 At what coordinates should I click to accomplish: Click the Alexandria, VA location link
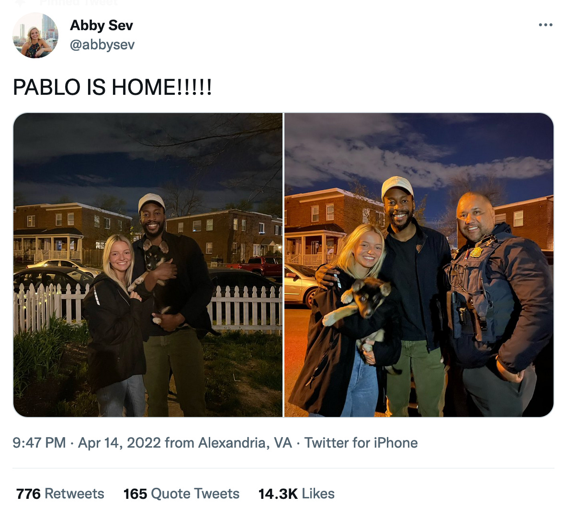click(x=245, y=442)
